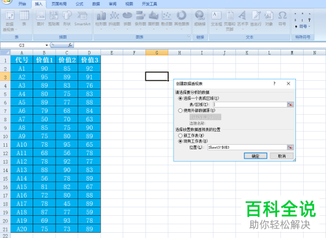This screenshot has width=326, height=238.
Task: Select column K header
Action: (247, 53)
